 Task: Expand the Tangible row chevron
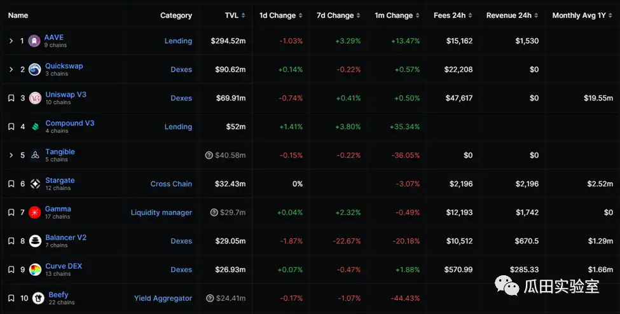click(11, 155)
